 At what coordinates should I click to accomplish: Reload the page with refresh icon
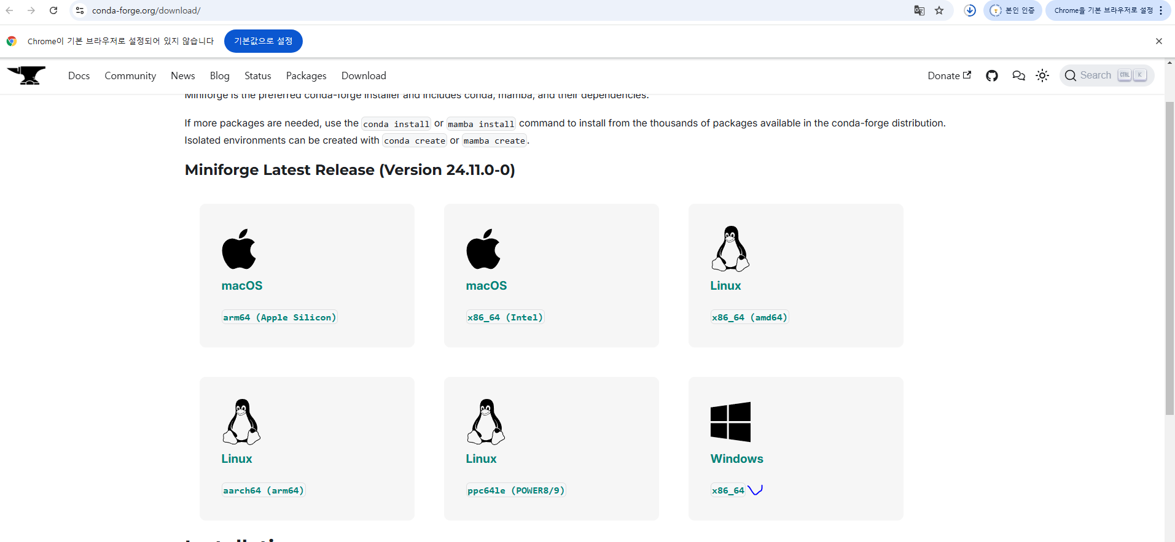pos(53,10)
